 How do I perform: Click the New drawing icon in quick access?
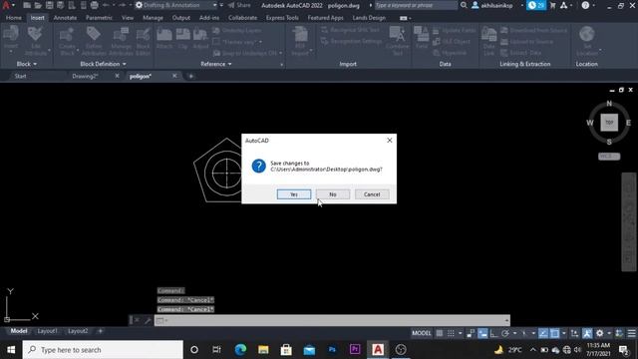coord(27,5)
